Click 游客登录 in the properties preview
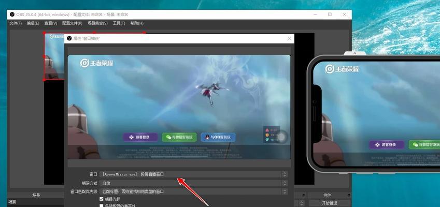 [x=140, y=137]
